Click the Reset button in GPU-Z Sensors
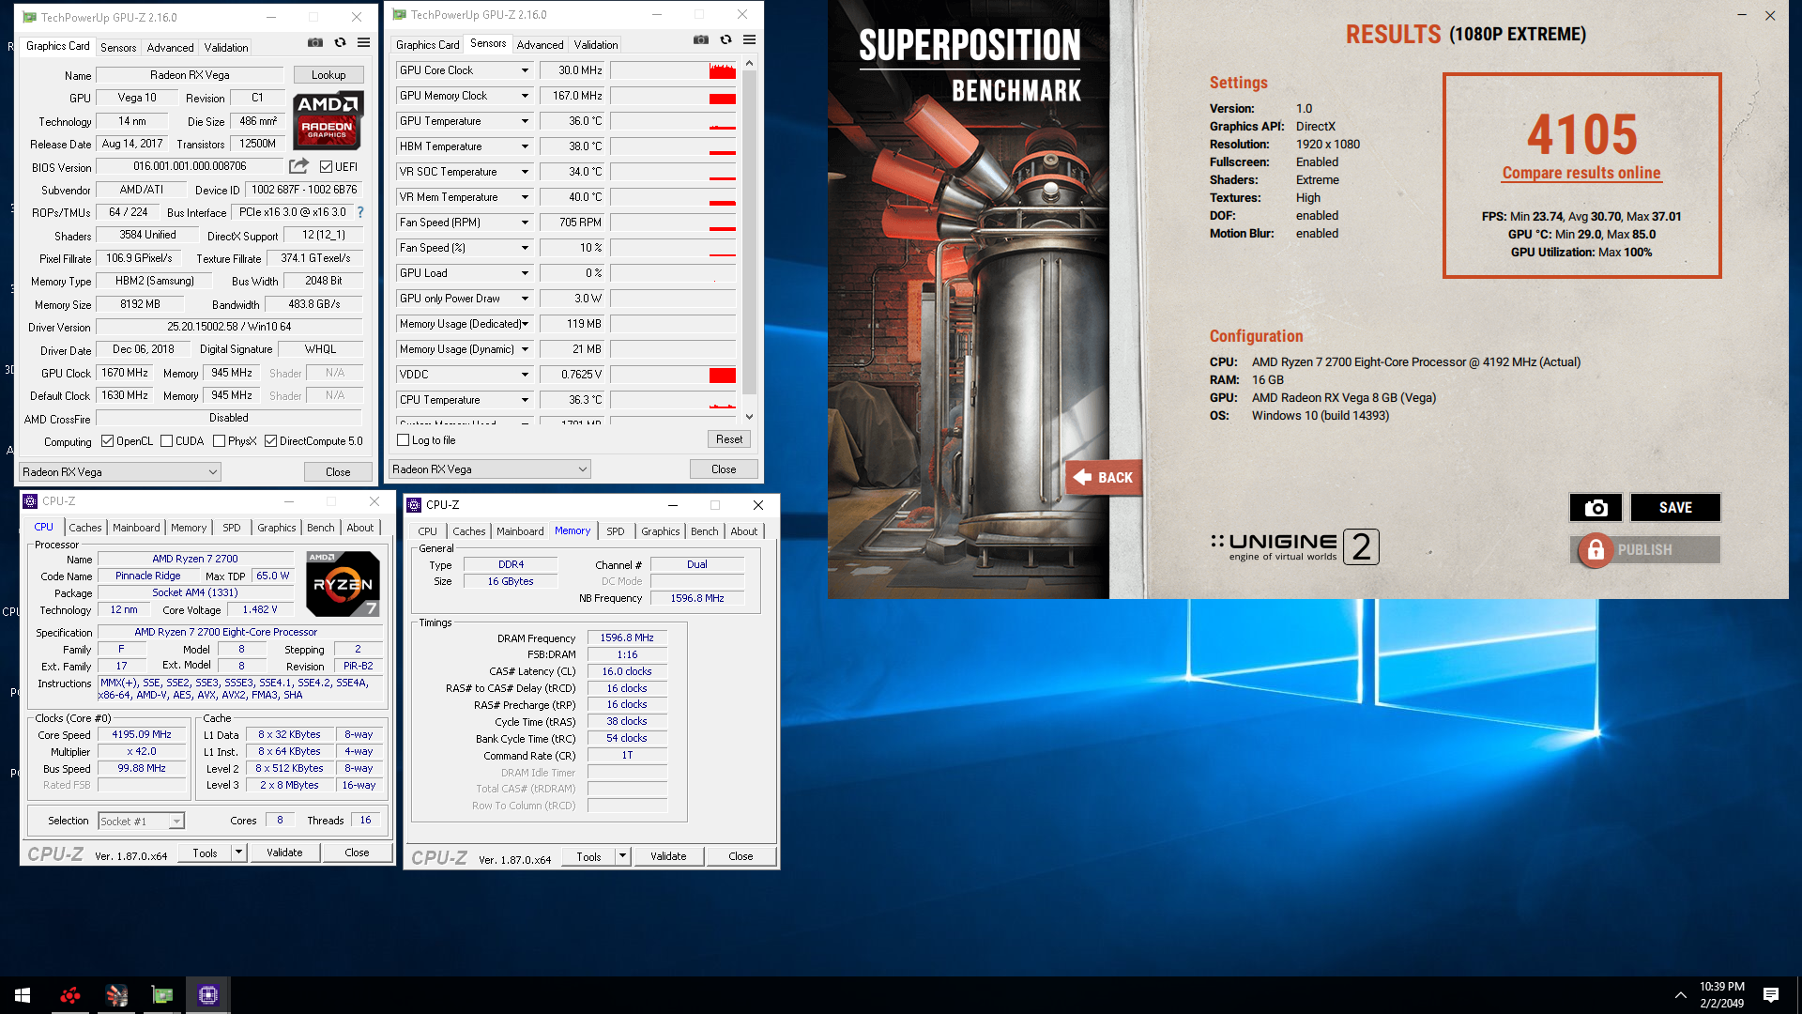The height and width of the screenshot is (1014, 1802). point(729,439)
